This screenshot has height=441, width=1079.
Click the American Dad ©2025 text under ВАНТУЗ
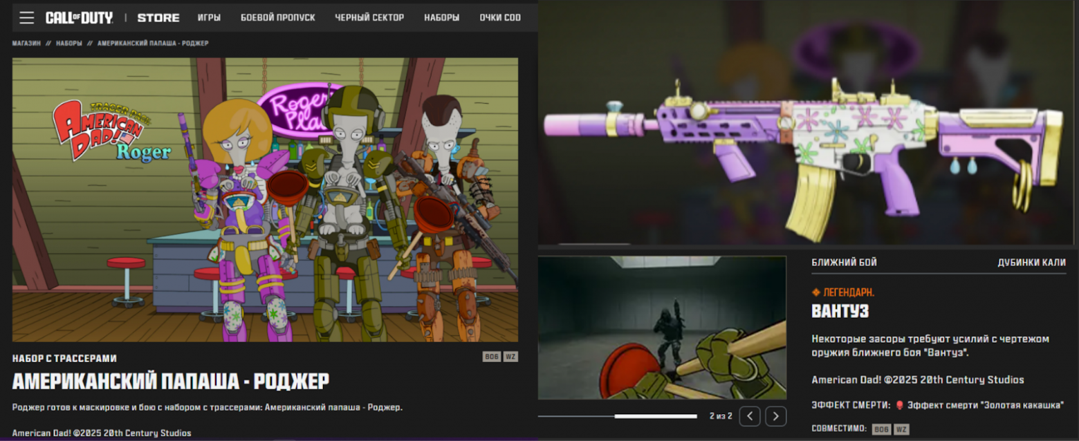[x=918, y=379]
